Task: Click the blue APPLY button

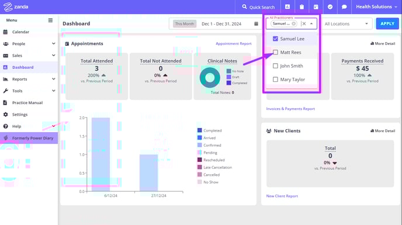Action: (387, 23)
